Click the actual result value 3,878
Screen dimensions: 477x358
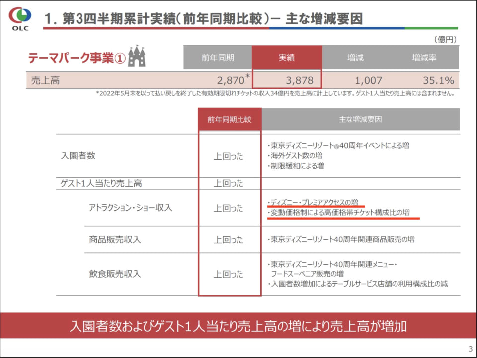pyautogui.click(x=299, y=80)
